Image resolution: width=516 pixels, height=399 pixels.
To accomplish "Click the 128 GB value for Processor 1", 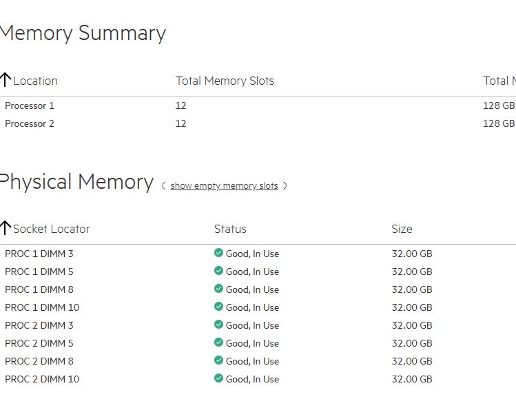I will point(499,105).
